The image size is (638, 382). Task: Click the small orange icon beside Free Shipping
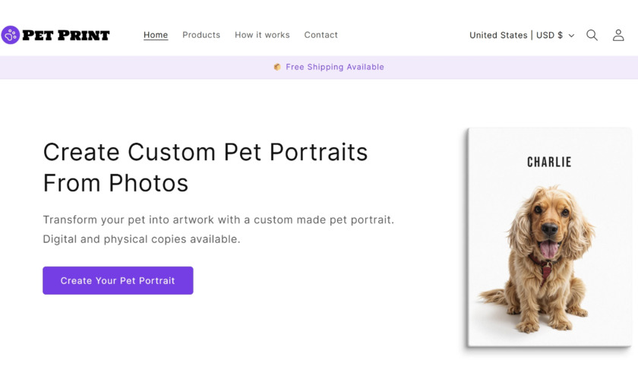277,67
